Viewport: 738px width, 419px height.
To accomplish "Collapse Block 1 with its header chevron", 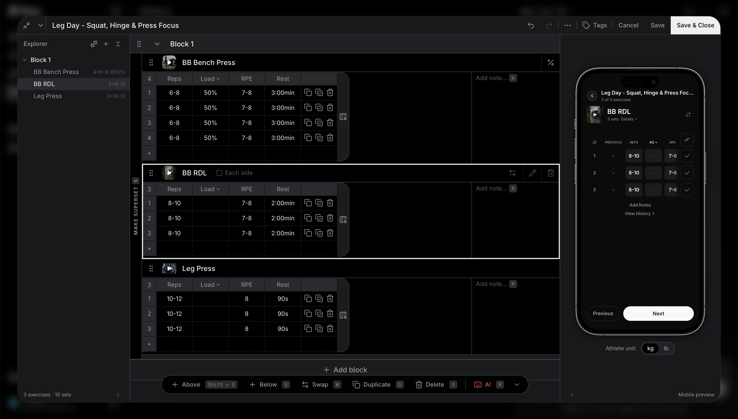I will pyautogui.click(x=157, y=44).
